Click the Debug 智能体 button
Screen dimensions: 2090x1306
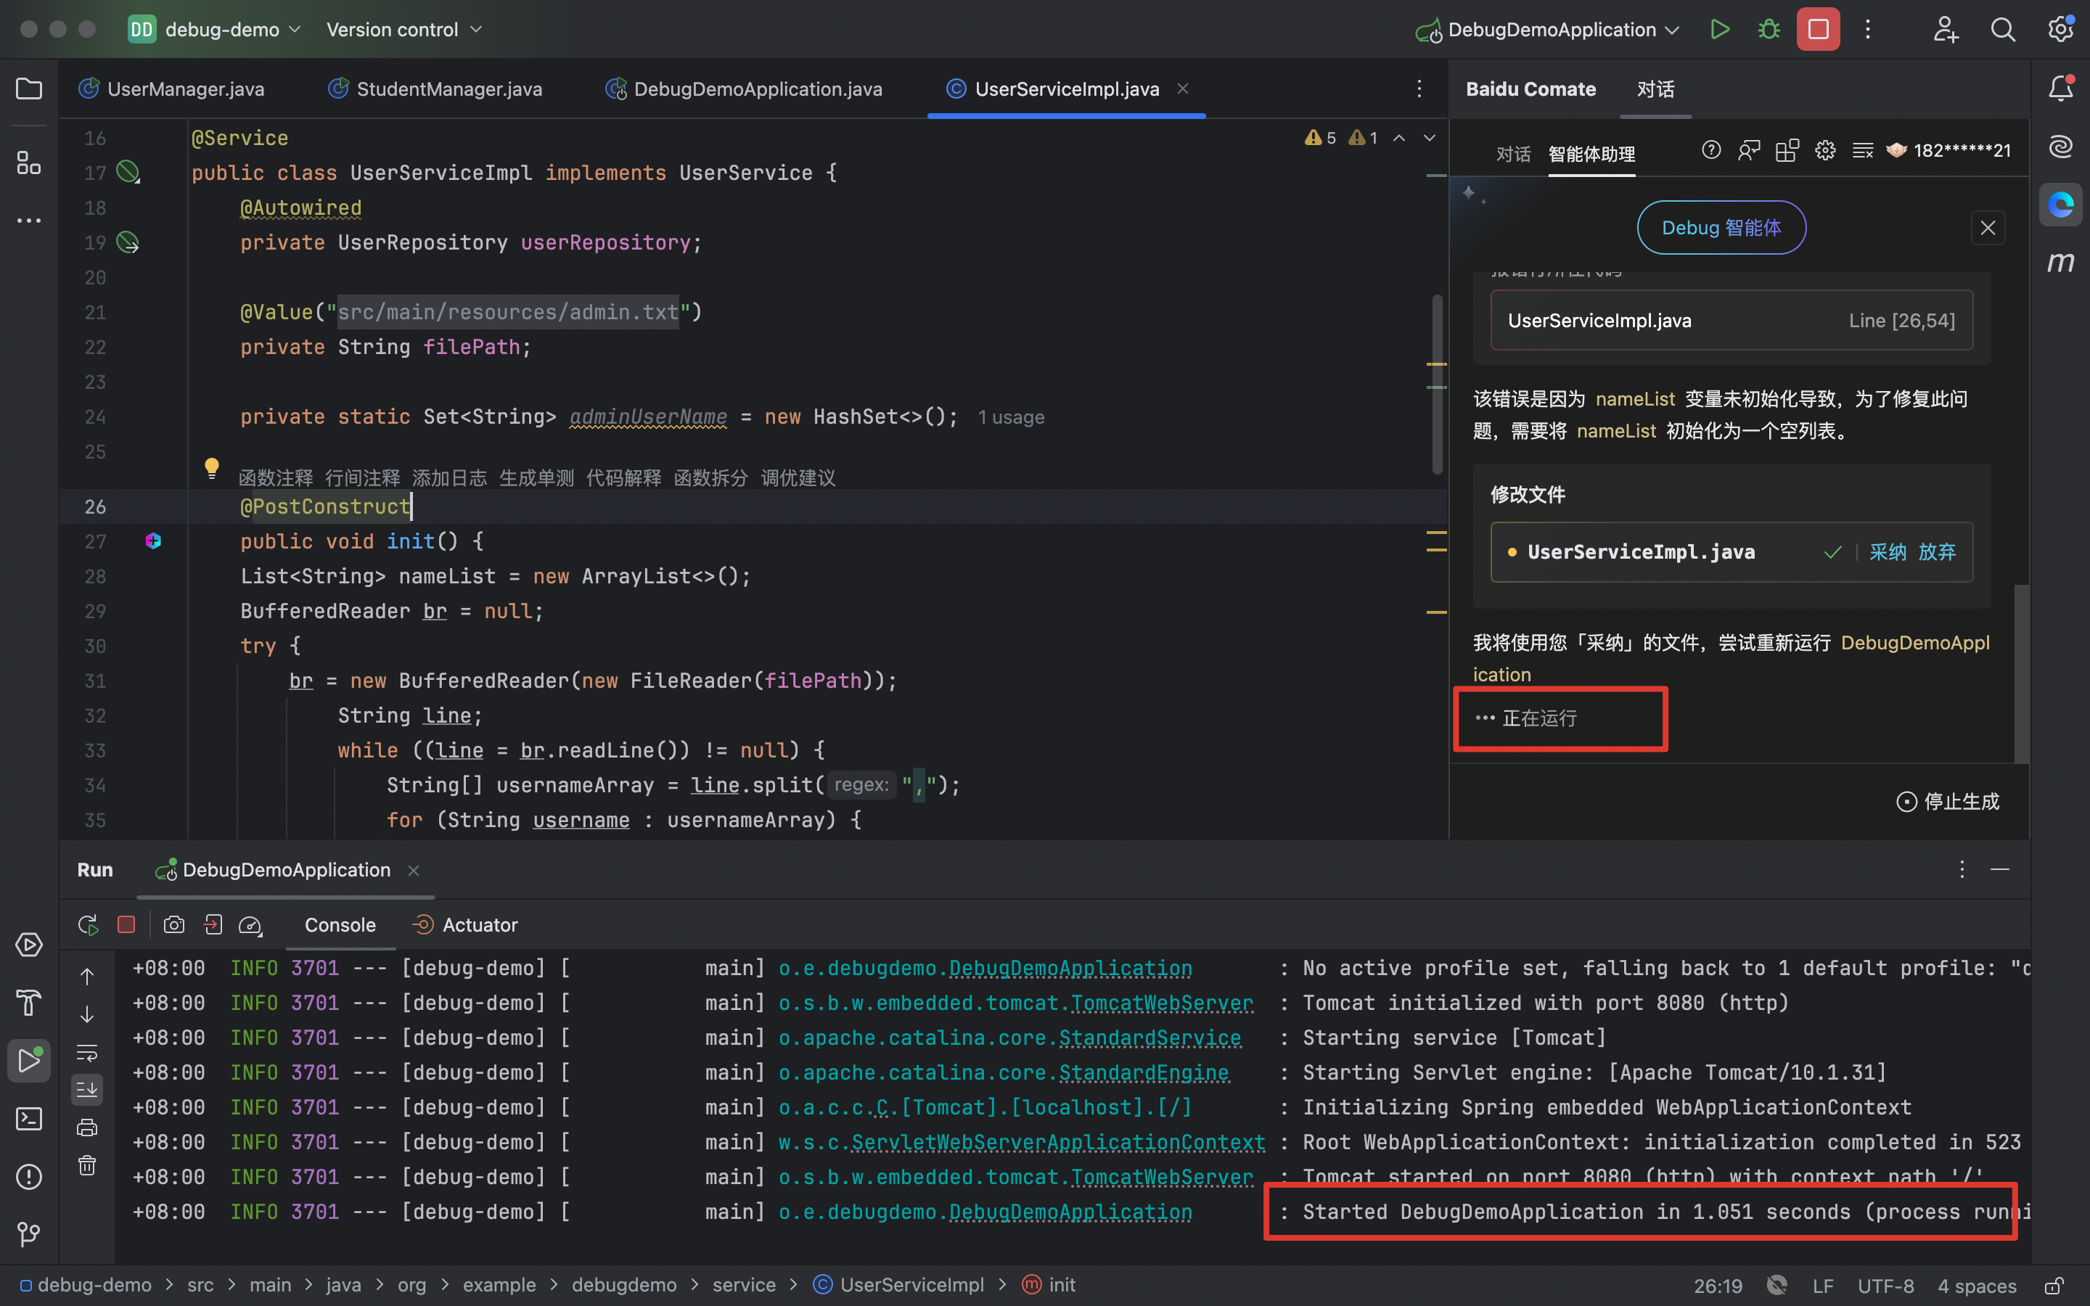(x=1721, y=227)
